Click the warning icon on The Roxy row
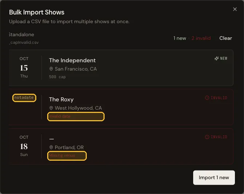 207,98
